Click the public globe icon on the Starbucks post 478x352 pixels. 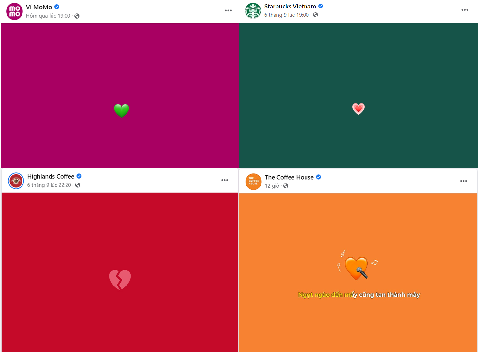[x=315, y=15]
